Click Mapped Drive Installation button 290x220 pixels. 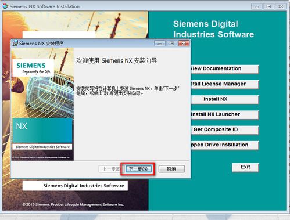(224, 145)
